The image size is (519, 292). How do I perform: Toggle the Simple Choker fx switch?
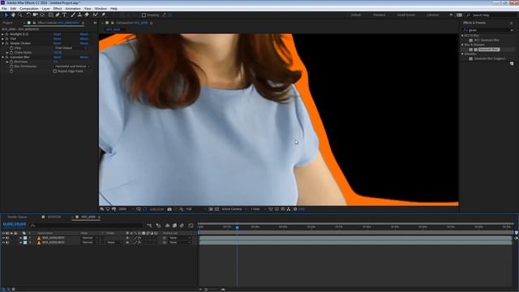coord(6,43)
